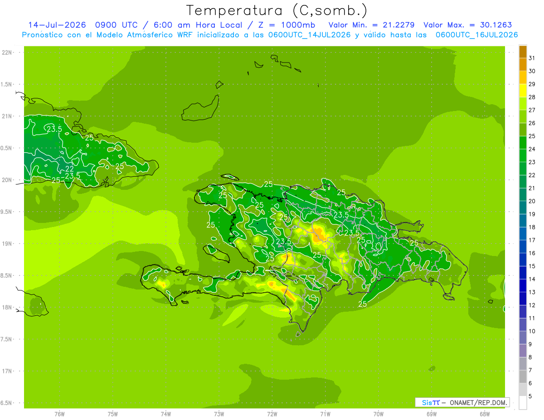Screen dimensions: 544x420
Task: Click the '71W' longitude axis label
Action: [x=325, y=414]
